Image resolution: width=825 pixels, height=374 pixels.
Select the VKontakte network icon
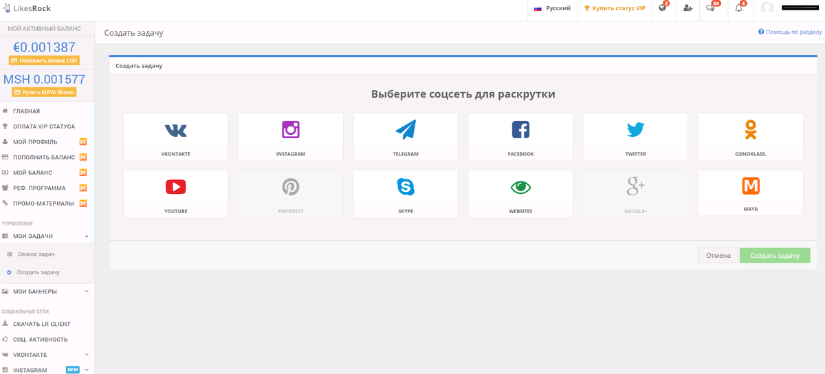coord(175,130)
